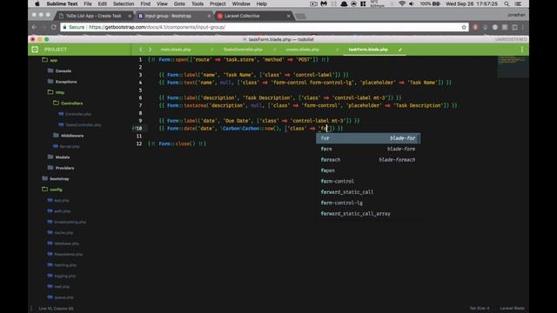
Task: Choose 'foreach' autocomplete suggestion
Action: pos(368,160)
